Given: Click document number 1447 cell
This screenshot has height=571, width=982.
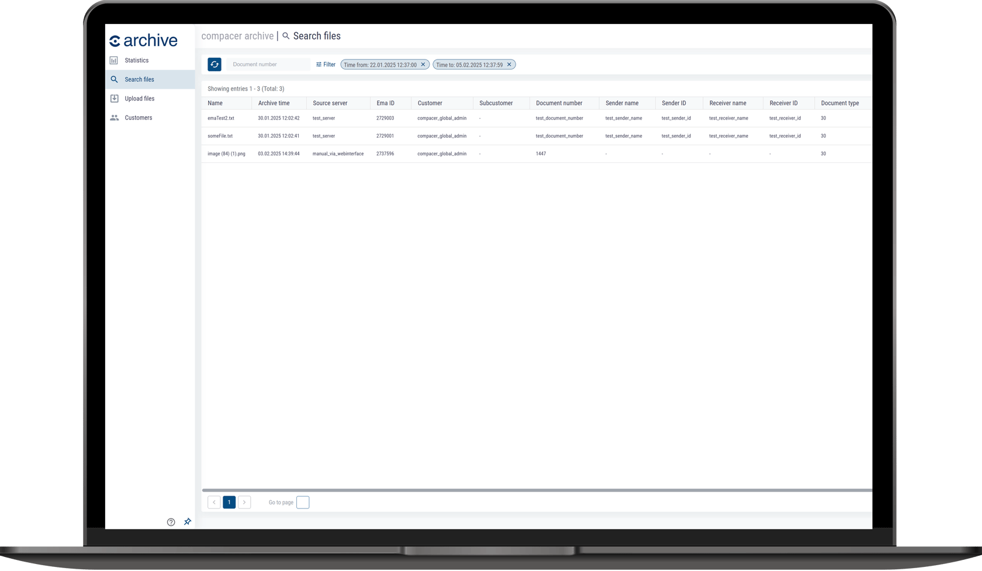Looking at the screenshot, I should click(x=541, y=154).
